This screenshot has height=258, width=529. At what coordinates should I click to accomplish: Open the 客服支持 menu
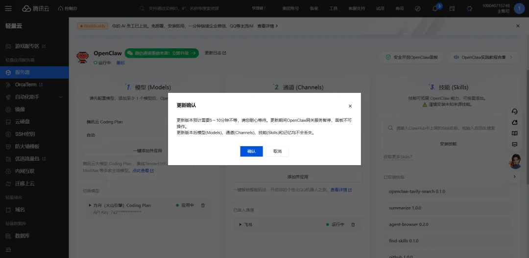pyautogui.click(x=357, y=8)
